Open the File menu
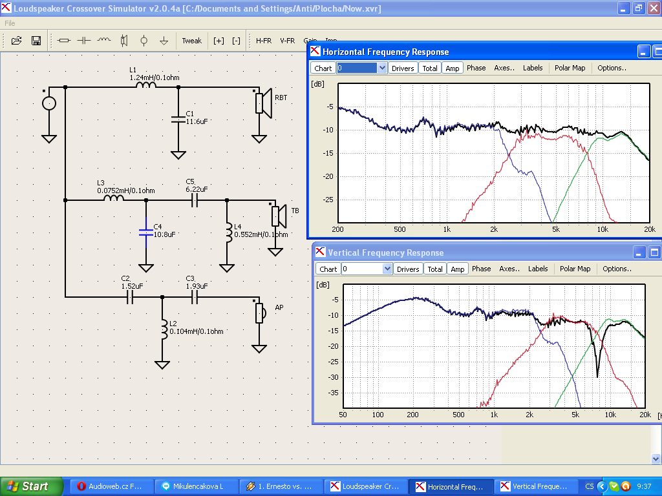The image size is (662, 496). pyautogui.click(x=10, y=23)
